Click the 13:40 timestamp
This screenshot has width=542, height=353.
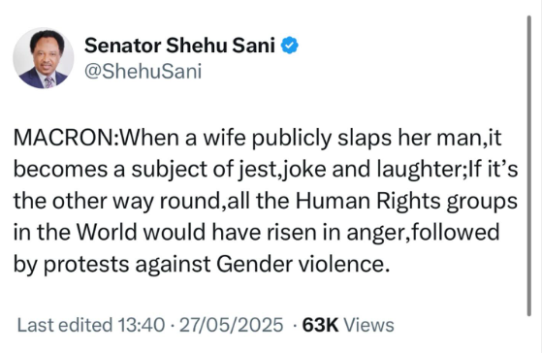(x=141, y=325)
